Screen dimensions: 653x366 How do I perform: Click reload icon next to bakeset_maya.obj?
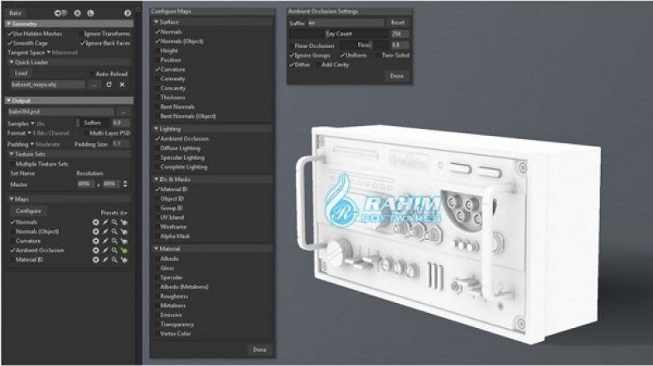pyautogui.click(x=109, y=84)
